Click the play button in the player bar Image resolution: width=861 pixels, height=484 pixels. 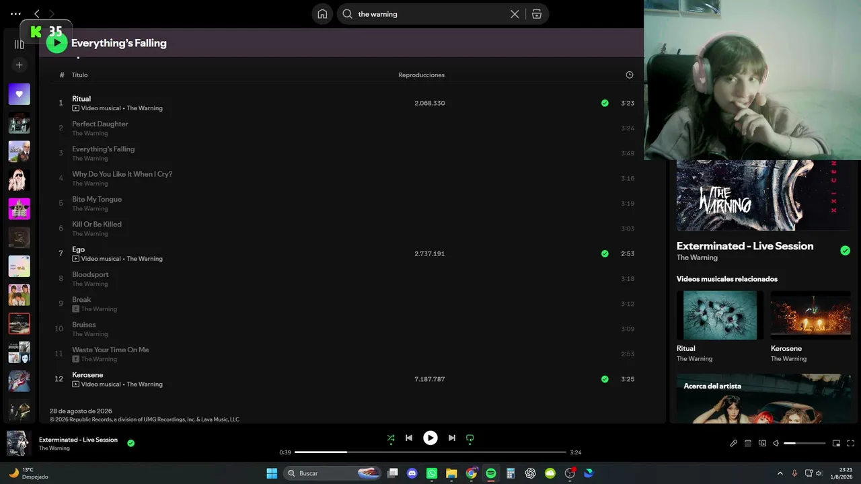(430, 438)
